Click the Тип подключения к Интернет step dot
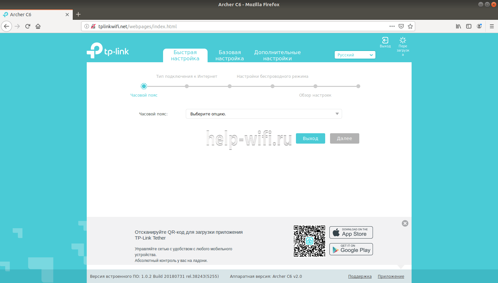Image resolution: width=498 pixels, height=283 pixels. coord(187,86)
